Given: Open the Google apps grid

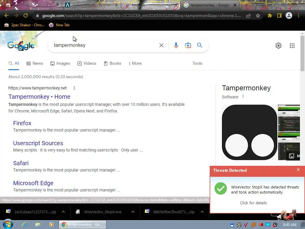Looking at the screenshot, I should coord(292,46).
